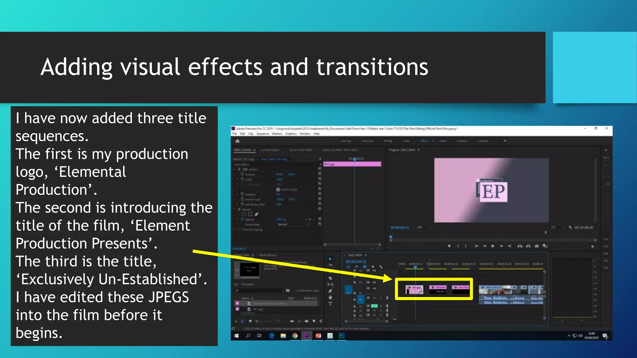Viewport: 637px width, 358px height.
Task: Toggle Opacity animation stopwatch
Action: 243,219
